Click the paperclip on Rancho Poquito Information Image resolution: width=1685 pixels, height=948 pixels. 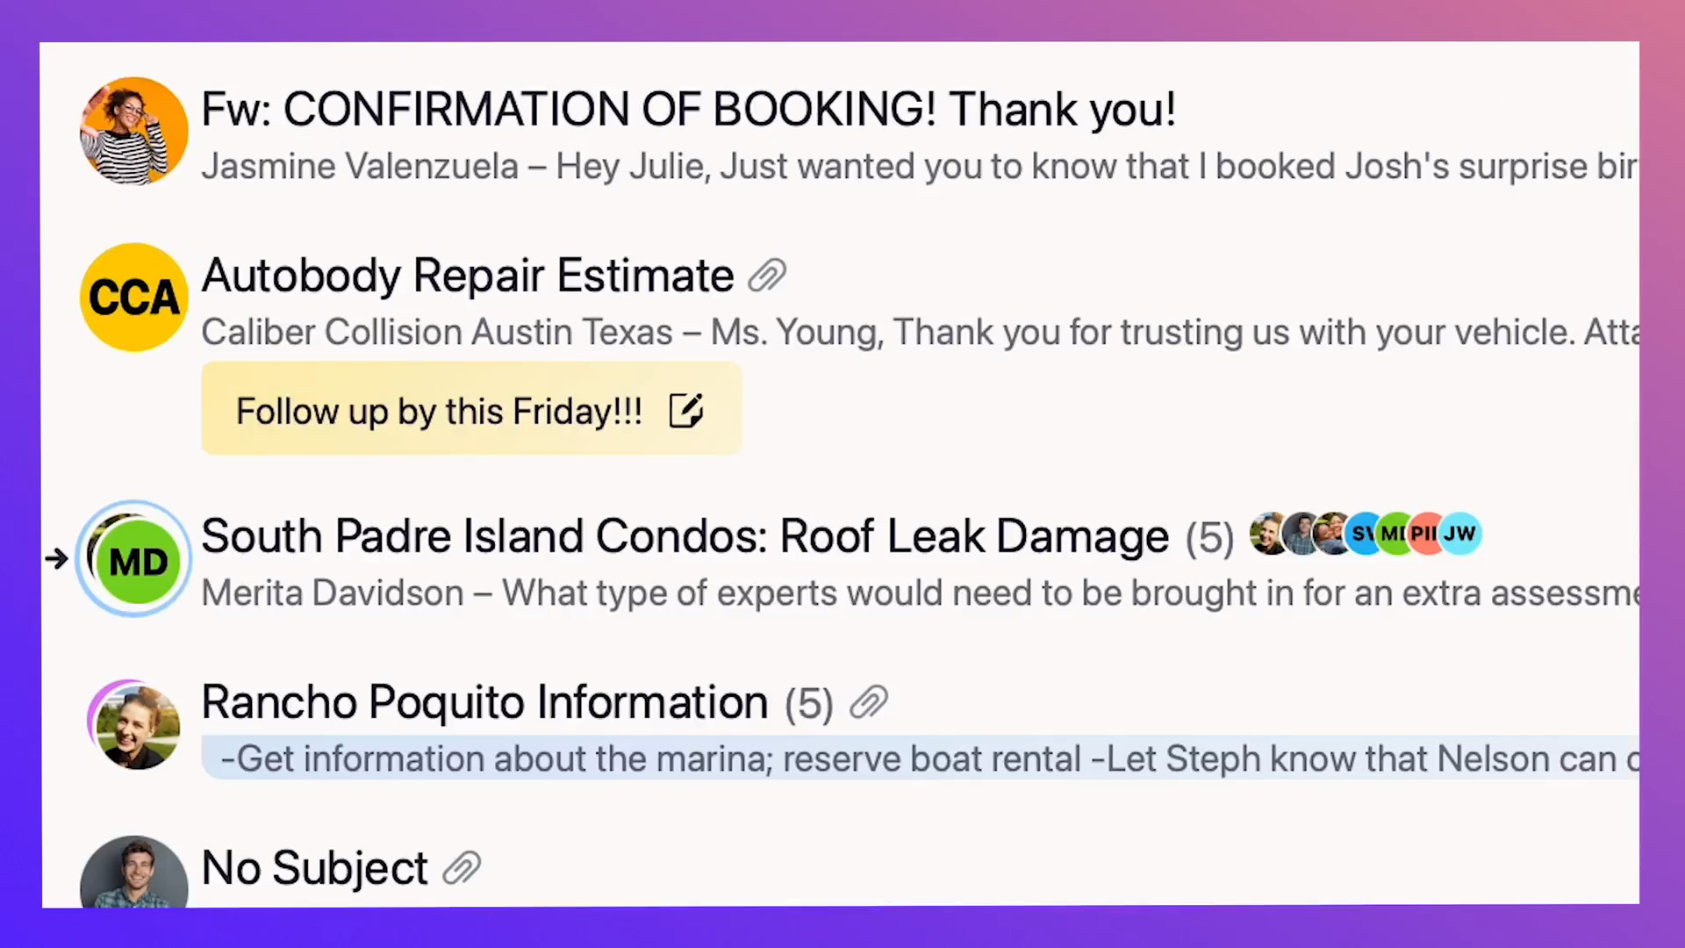coord(869,702)
